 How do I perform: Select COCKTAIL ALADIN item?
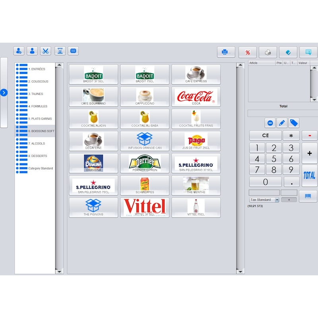click(x=93, y=119)
